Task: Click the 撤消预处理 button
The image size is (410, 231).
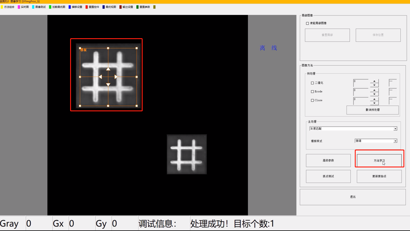Action: (x=372, y=110)
